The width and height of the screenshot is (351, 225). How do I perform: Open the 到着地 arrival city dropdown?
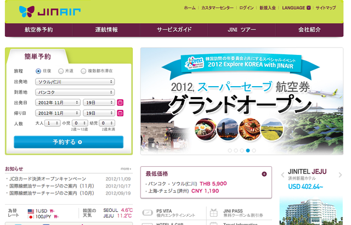point(75,92)
